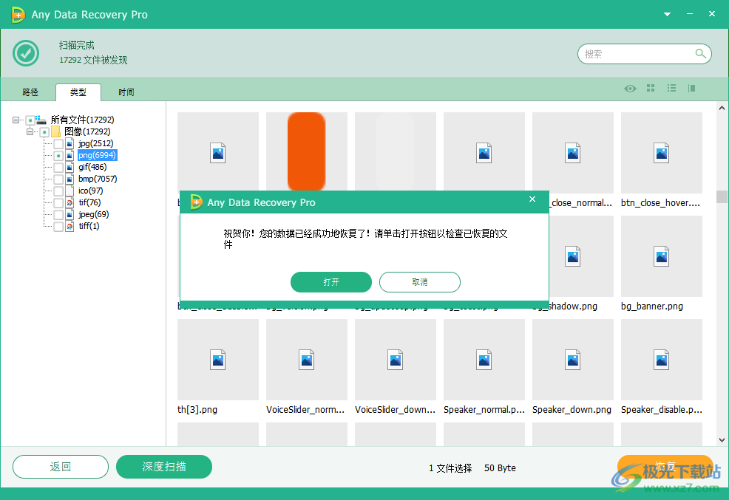
Task: Toggle the png(6994) checkbox
Action: click(x=58, y=156)
